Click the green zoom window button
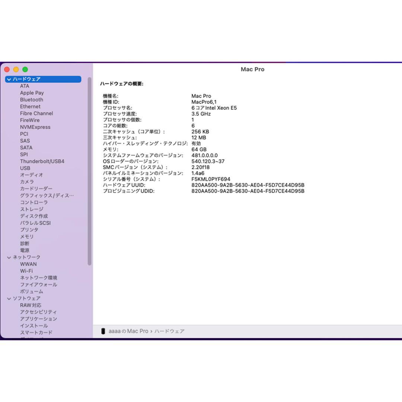The height and width of the screenshot is (402, 402). coord(25,70)
